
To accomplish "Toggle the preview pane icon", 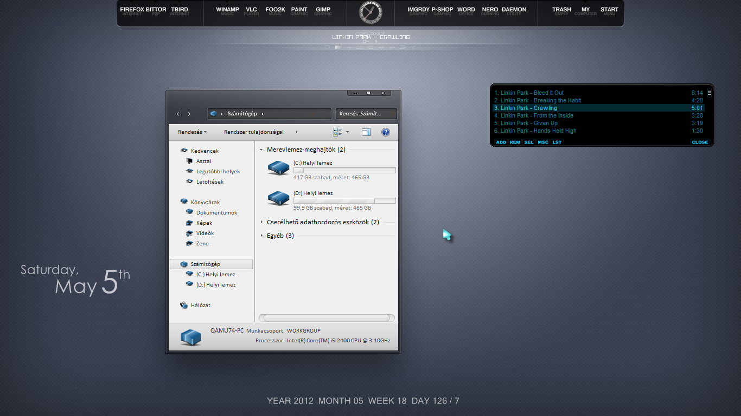I will pos(366,132).
